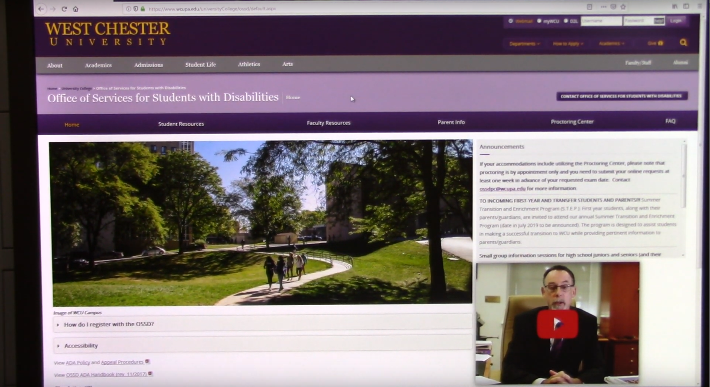Focus the Username input field
The image size is (710, 387).
pyautogui.click(x=601, y=21)
